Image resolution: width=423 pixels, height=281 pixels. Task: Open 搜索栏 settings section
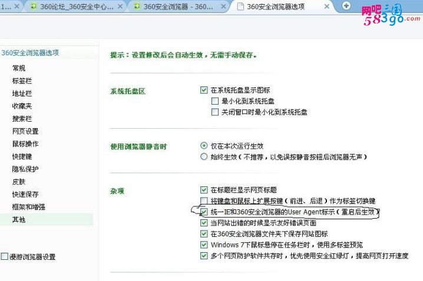tap(22, 119)
